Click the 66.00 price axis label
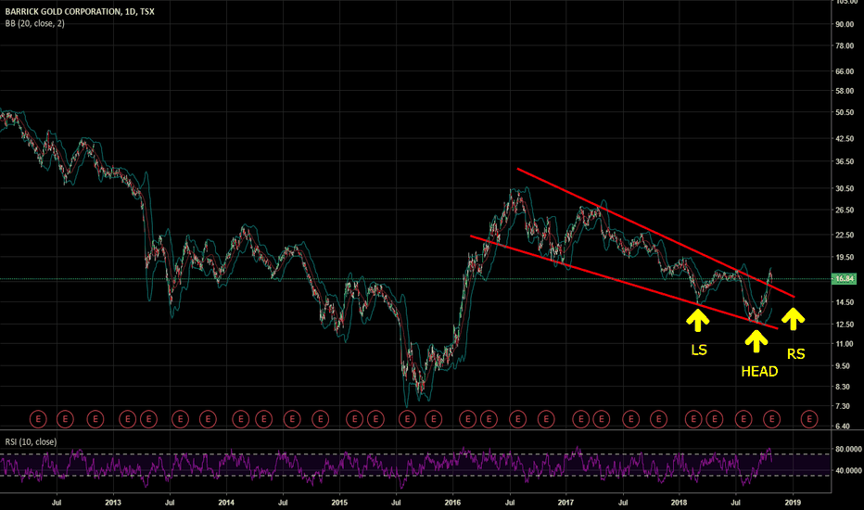This screenshot has height=510, width=864. (845, 71)
